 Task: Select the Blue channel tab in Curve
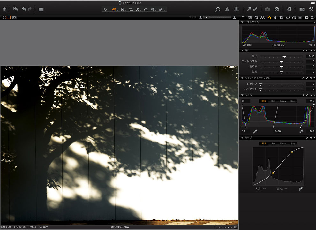pyautogui.click(x=293, y=144)
